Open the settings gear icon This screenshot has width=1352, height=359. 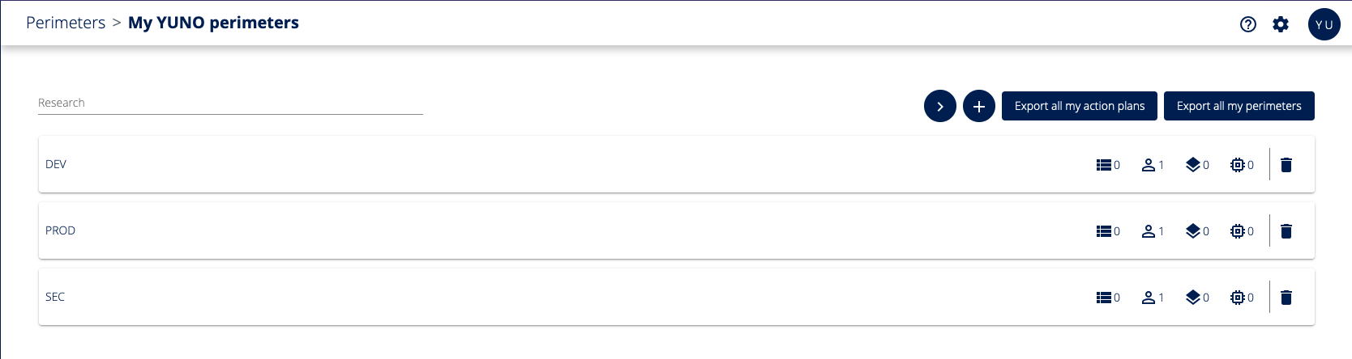1281,24
